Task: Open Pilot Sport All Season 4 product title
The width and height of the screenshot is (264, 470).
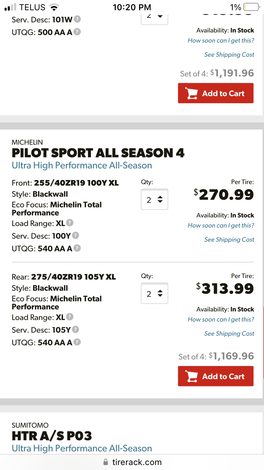Action: tap(98, 153)
